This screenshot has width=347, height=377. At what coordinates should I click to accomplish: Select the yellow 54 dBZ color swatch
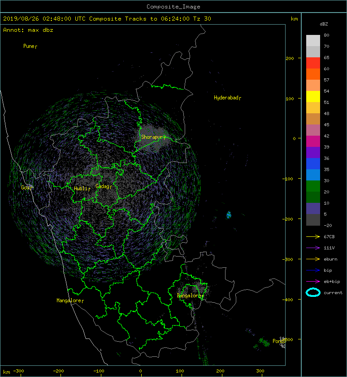pos(313,96)
